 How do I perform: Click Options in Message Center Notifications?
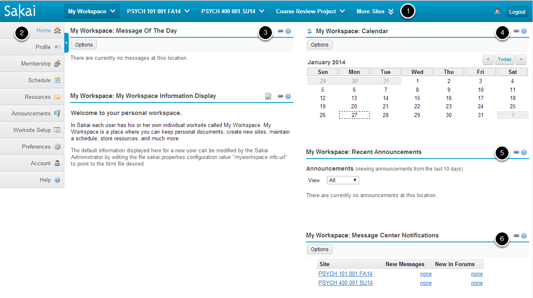click(x=320, y=249)
